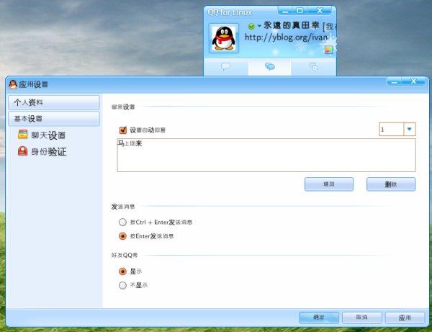Click the 增加 add button
432x332 pixels.
(x=329, y=184)
